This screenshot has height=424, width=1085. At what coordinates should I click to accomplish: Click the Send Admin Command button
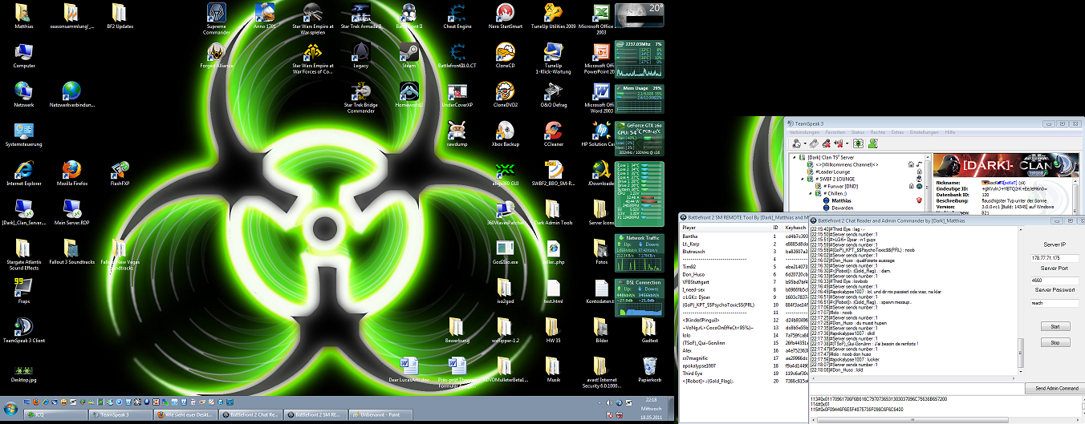coord(1055,388)
